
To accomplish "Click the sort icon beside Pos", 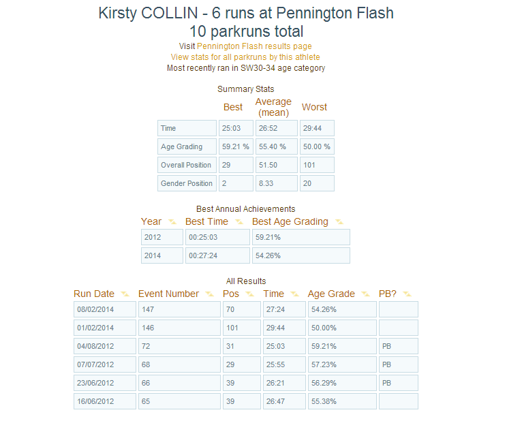I will click(x=250, y=294).
